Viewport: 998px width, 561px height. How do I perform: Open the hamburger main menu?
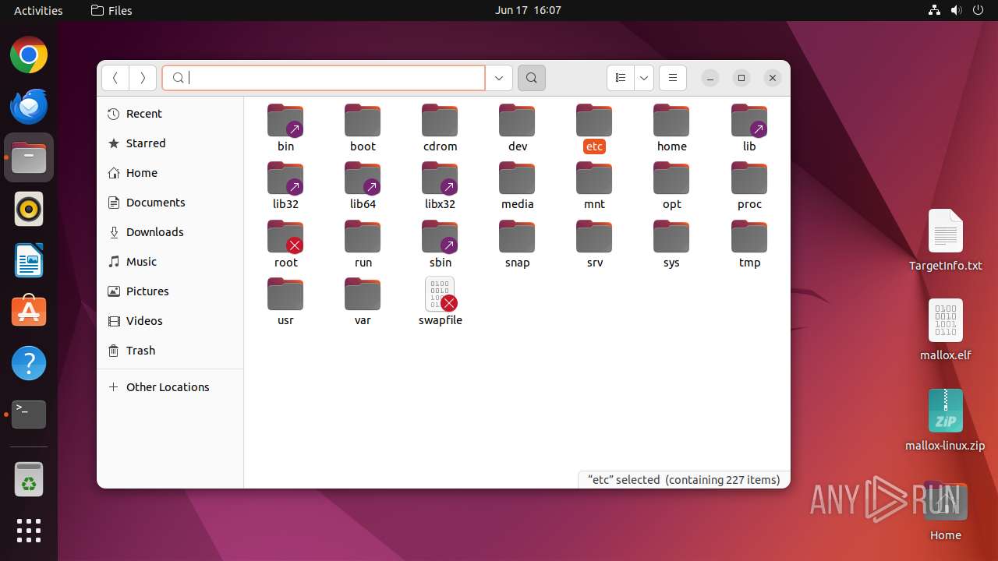(x=673, y=78)
